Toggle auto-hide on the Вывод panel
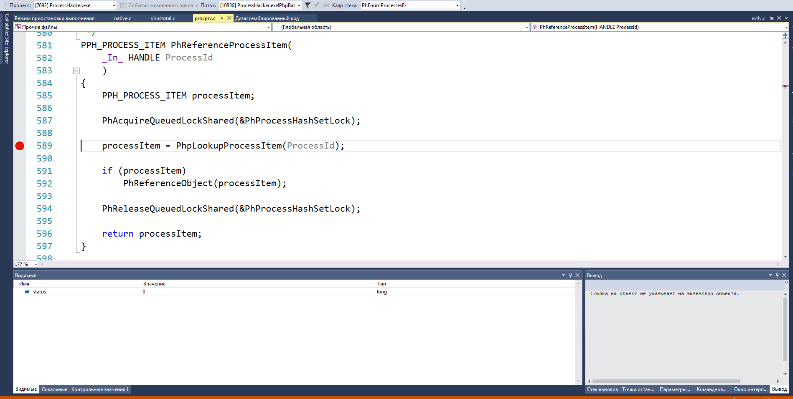Image resolution: width=793 pixels, height=399 pixels. point(777,275)
